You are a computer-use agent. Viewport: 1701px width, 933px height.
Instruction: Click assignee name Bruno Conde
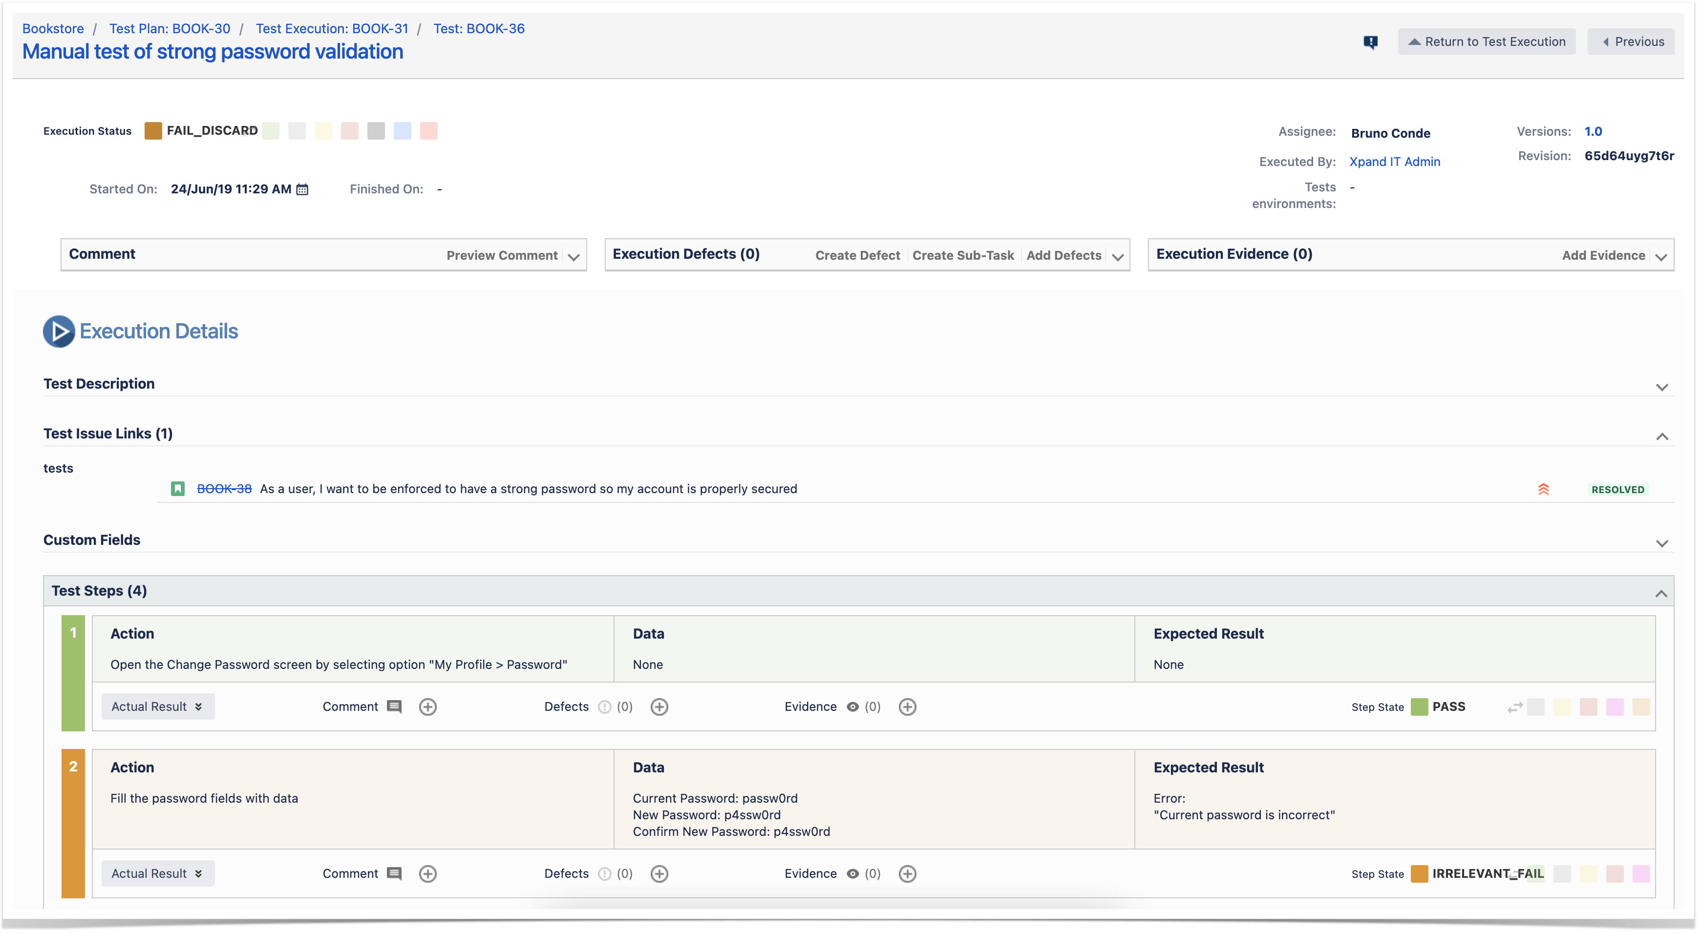[x=1390, y=133]
